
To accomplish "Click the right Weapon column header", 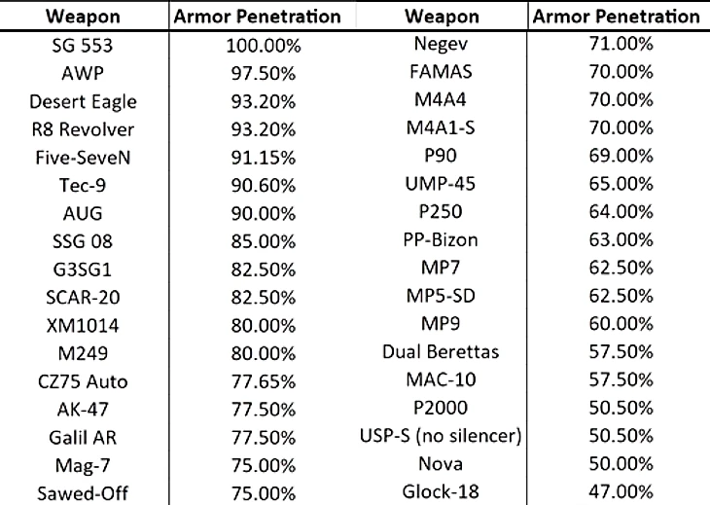I will point(442,17).
